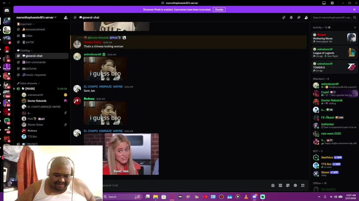Click the Xenon bot avatar
This screenshot has width=359, height=201.
coord(316,173)
